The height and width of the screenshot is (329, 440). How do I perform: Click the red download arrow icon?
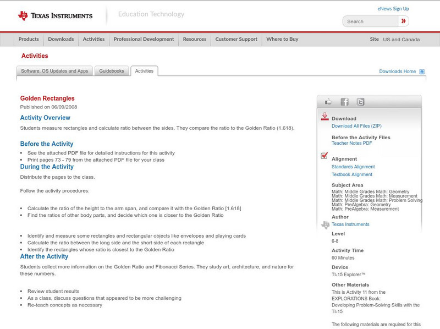click(324, 117)
